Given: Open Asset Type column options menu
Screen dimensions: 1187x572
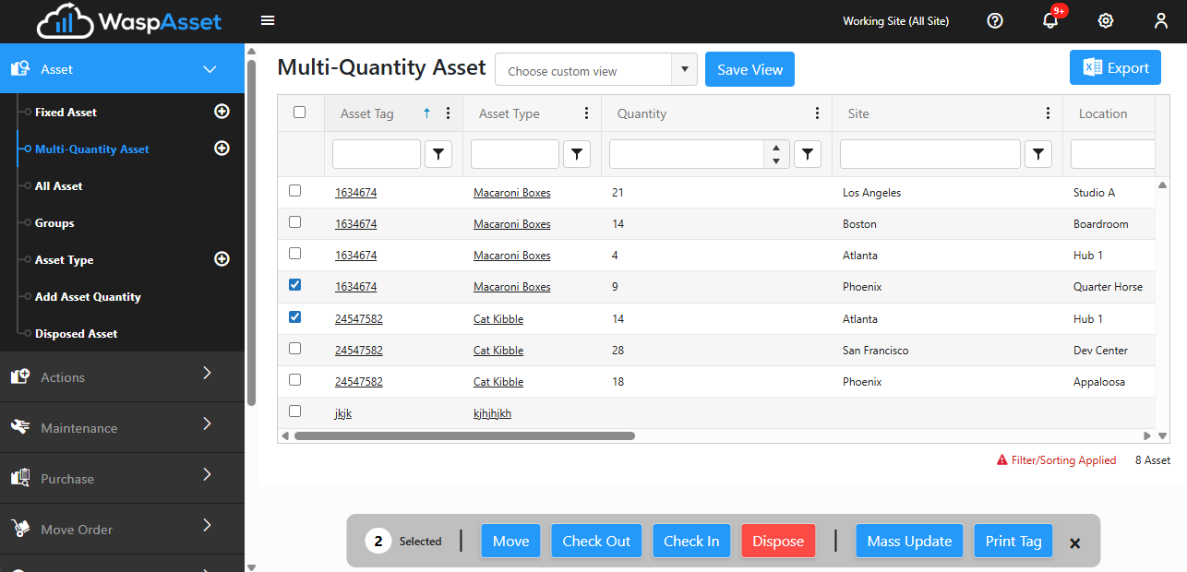Looking at the screenshot, I should [x=586, y=113].
